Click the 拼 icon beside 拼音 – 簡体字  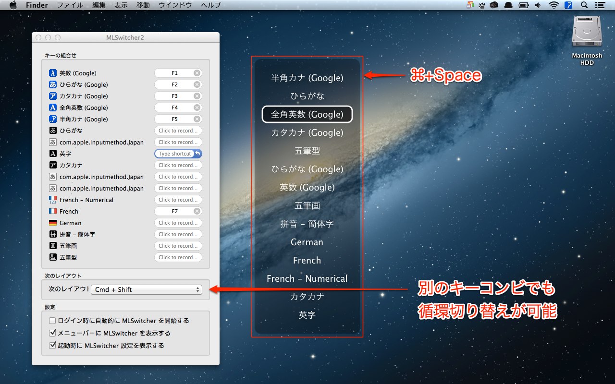click(x=53, y=234)
